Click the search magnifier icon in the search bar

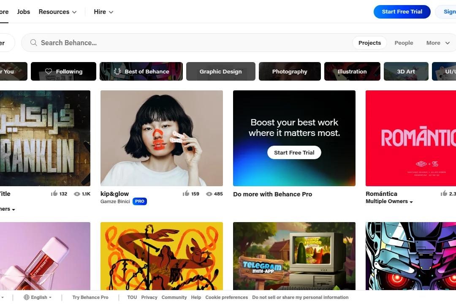33,43
